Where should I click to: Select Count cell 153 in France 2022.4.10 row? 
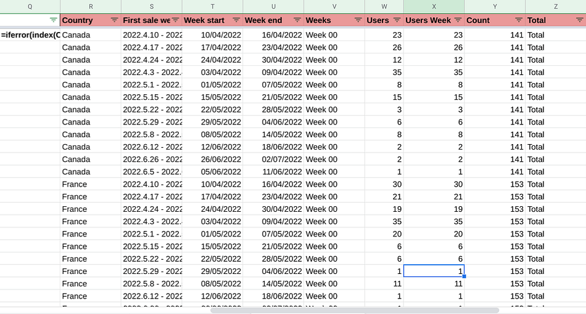[x=495, y=184]
